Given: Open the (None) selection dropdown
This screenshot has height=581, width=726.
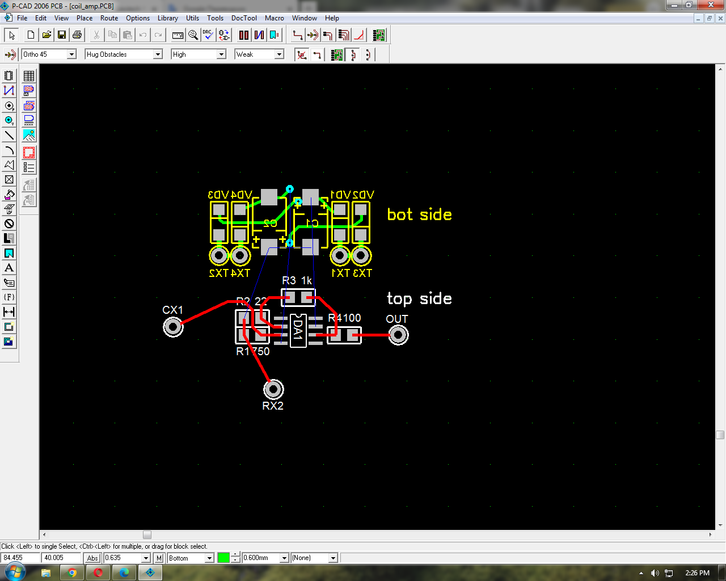Looking at the screenshot, I should (334, 558).
